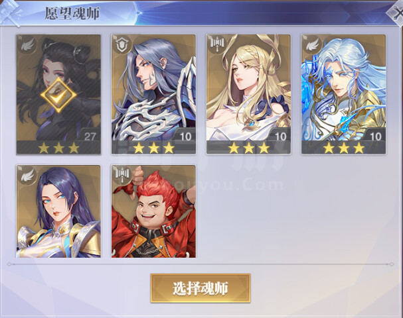Click the sword-rack icon on red-haired man card
The height and width of the screenshot is (318, 403).
click(x=123, y=174)
